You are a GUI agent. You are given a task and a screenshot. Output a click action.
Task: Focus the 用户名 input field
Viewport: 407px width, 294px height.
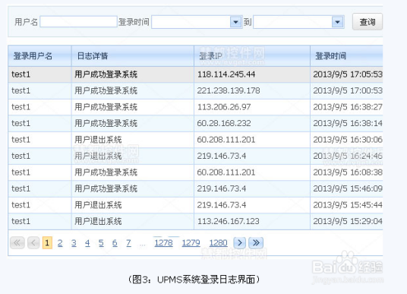[78, 22]
